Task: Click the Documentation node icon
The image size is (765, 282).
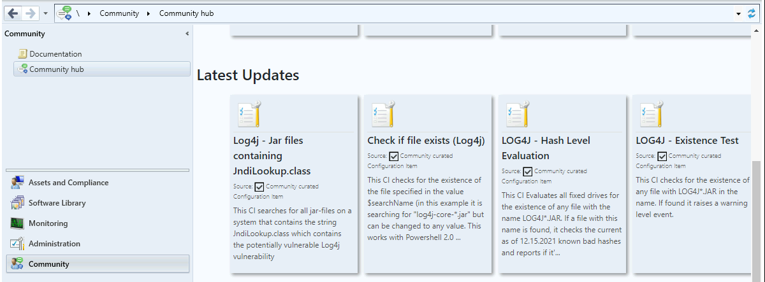Action: click(22, 54)
